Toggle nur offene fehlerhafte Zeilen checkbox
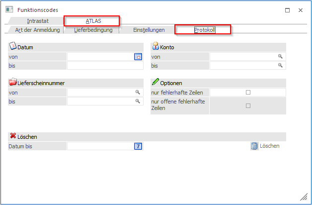 point(248,105)
